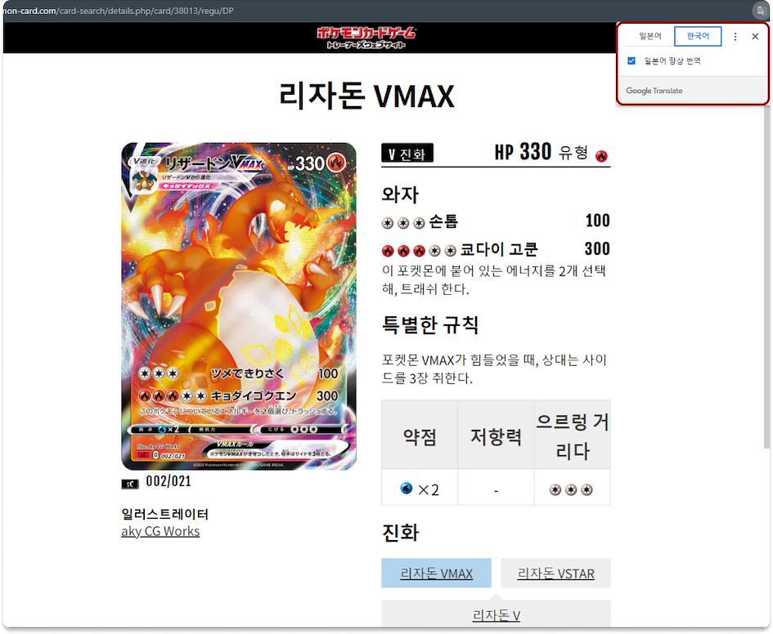
Task: Close the Google Translate popup
Action: click(755, 37)
